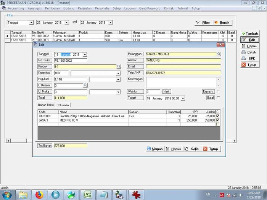Click the green Tambah add button

(x=249, y=34)
